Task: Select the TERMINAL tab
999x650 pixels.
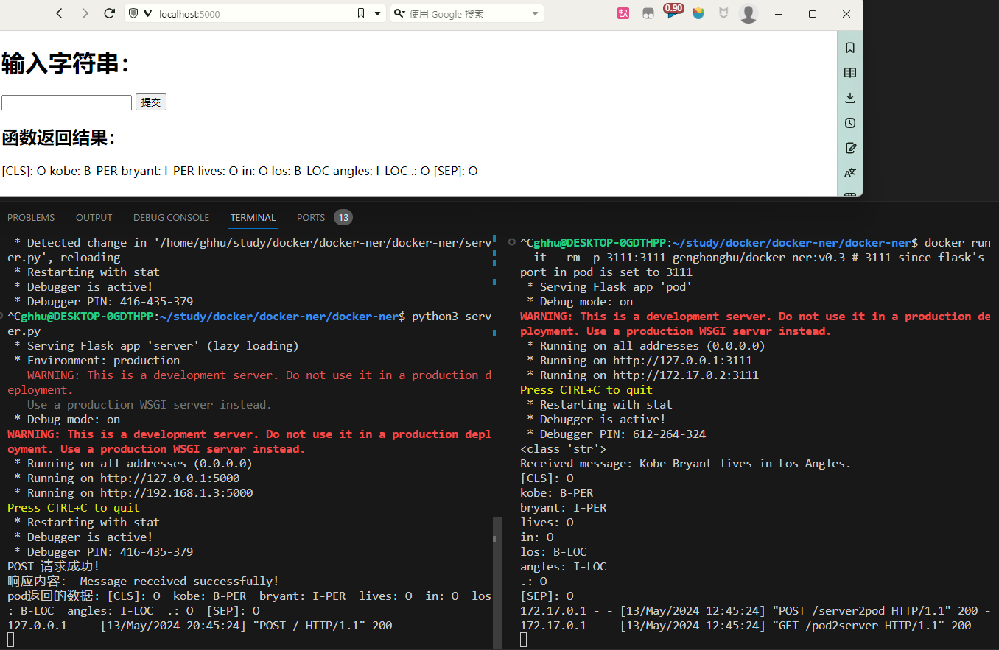Action: (x=253, y=217)
